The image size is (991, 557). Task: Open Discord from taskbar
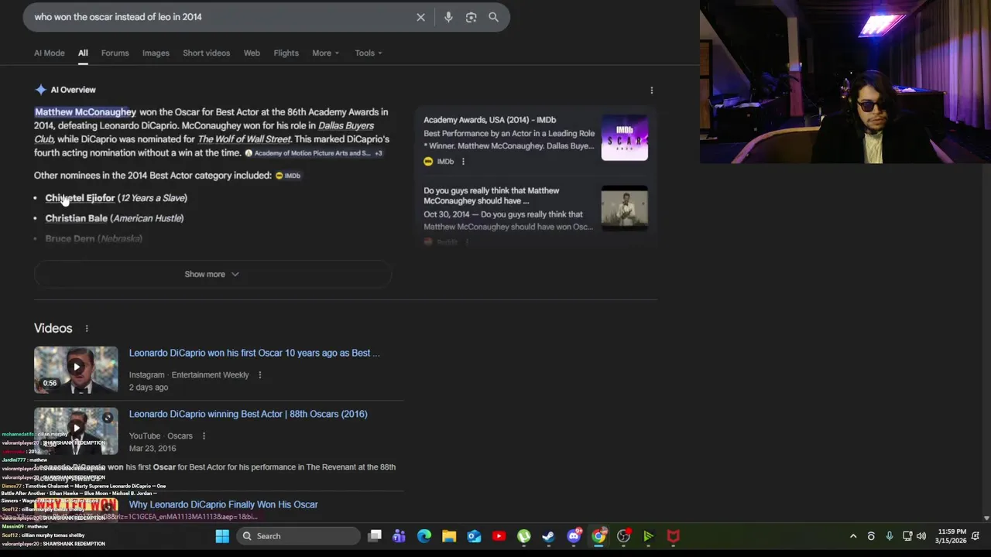[574, 536]
